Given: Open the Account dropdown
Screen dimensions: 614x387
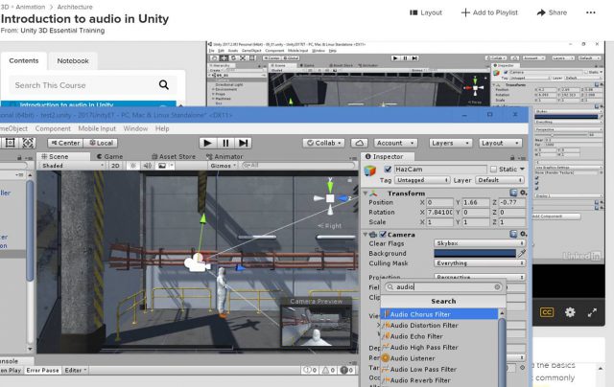Looking at the screenshot, I should click(x=395, y=143).
